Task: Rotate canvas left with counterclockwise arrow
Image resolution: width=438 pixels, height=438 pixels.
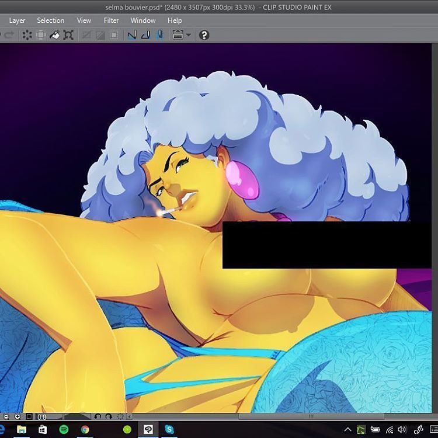Action: coord(98,417)
